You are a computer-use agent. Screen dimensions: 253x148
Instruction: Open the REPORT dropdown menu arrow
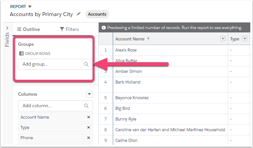(30, 6)
